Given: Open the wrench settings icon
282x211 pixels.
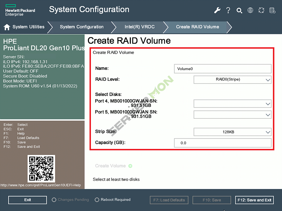Looking at the screenshot, I should [x=217, y=10].
